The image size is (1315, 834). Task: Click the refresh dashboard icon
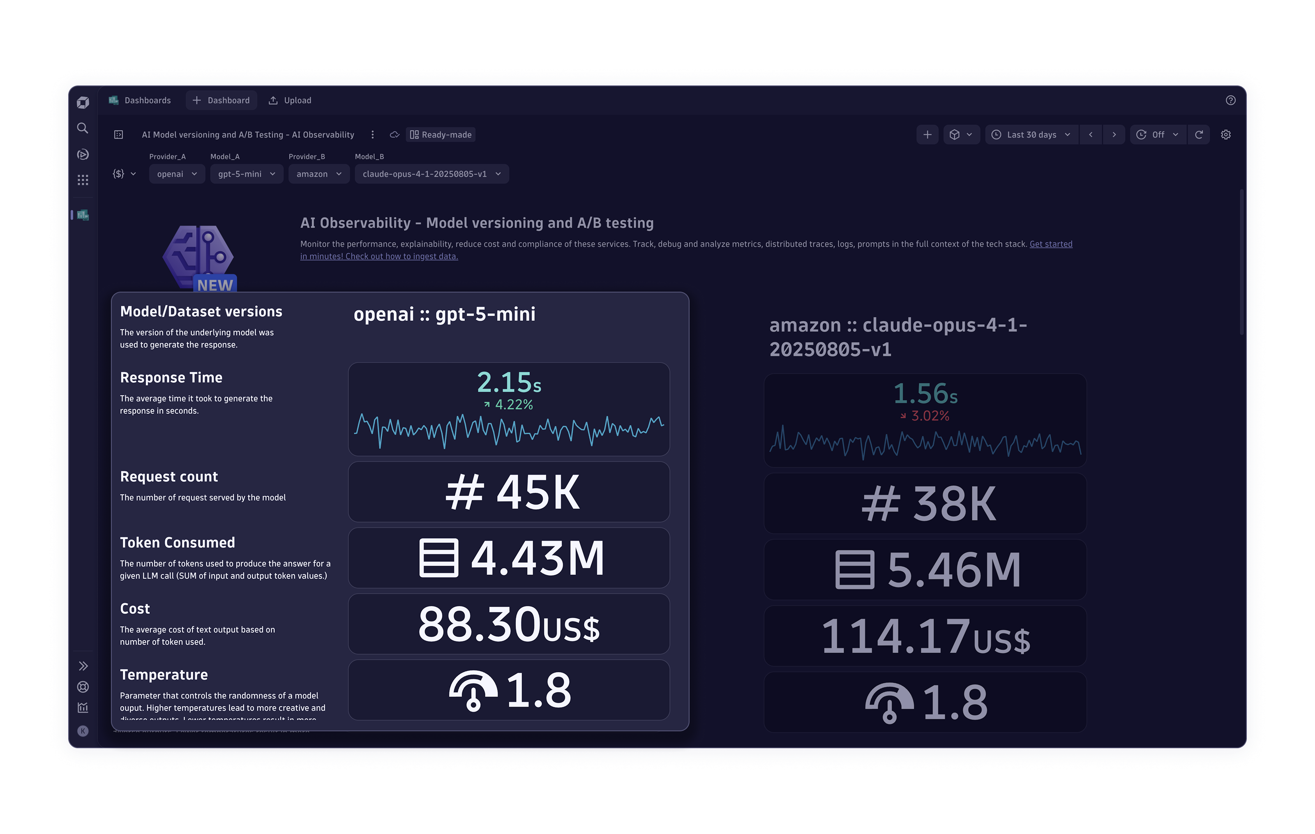[1199, 135]
